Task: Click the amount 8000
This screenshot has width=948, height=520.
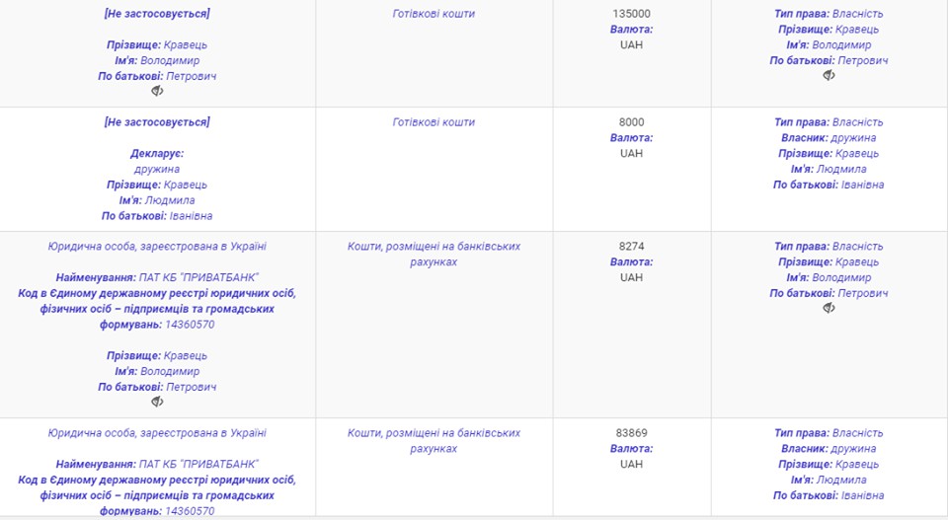Action: pyautogui.click(x=631, y=122)
